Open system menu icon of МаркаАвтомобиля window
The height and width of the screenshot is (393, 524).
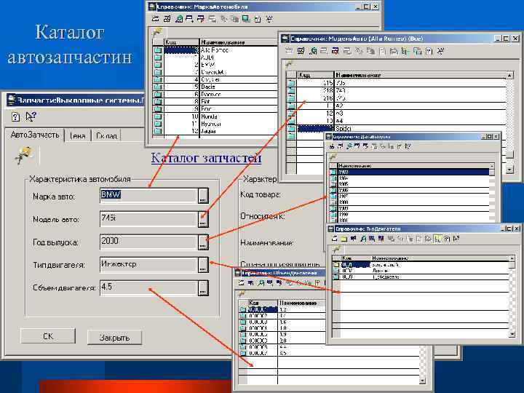152,7
